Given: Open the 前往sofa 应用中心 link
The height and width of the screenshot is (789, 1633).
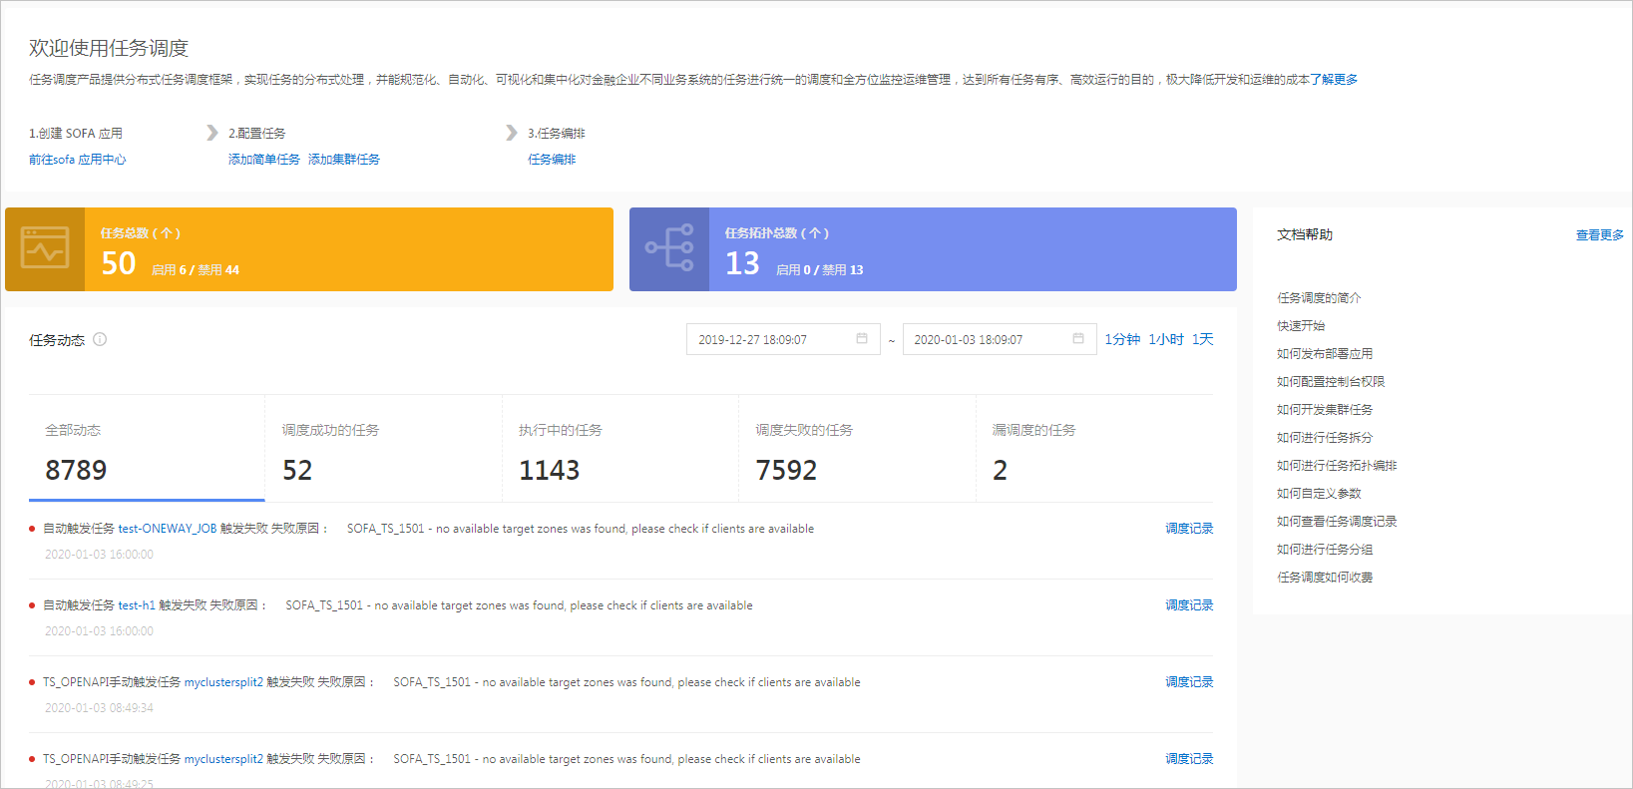Looking at the screenshot, I should (78, 160).
